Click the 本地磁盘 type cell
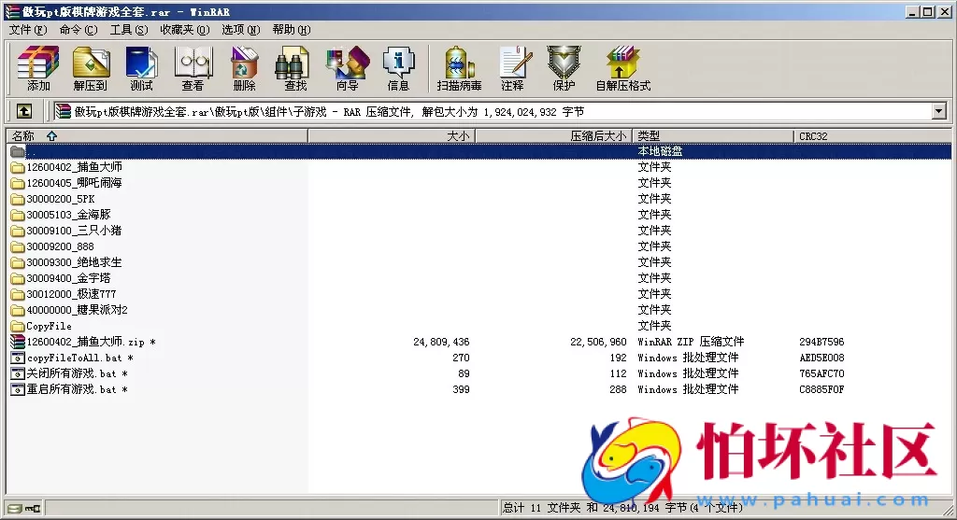 [x=660, y=151]
